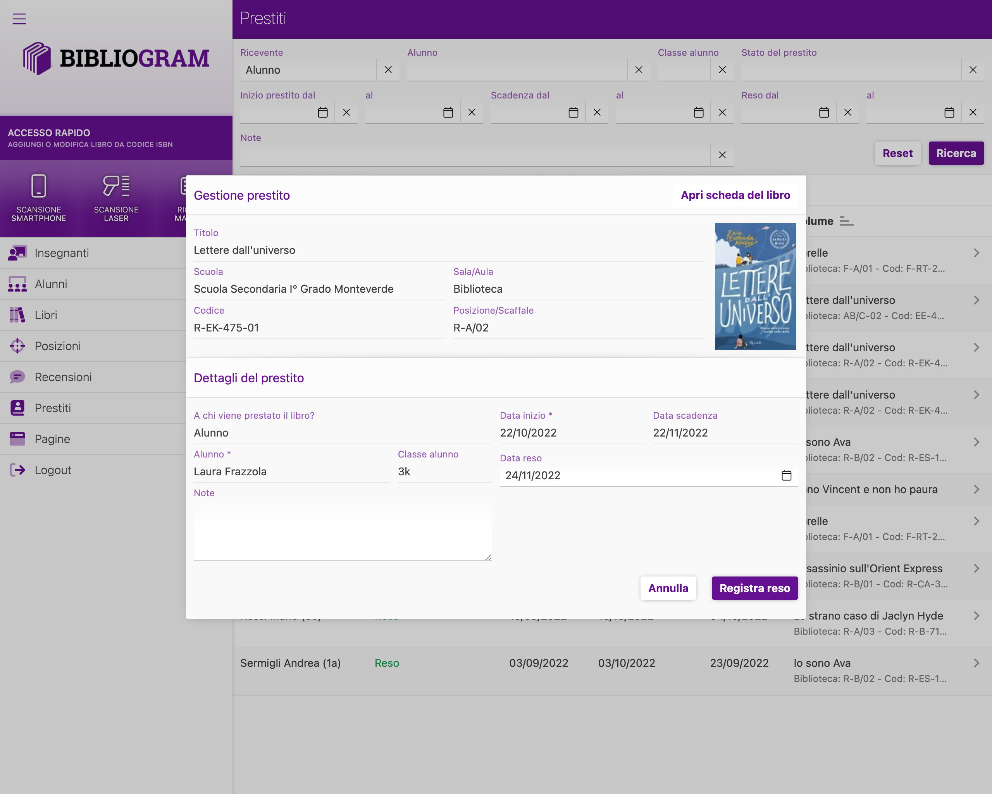Open Stato del prestito dropdown

click(x=851, y=70)
